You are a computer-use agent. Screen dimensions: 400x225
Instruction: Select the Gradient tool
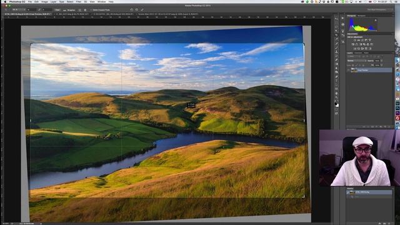[x=336, y=64]
